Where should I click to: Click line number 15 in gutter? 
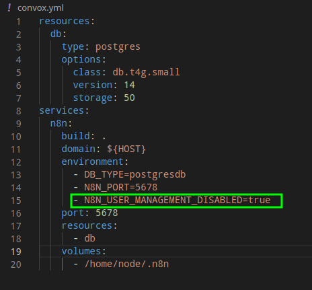pyautogui.click(x=16, y=201)
